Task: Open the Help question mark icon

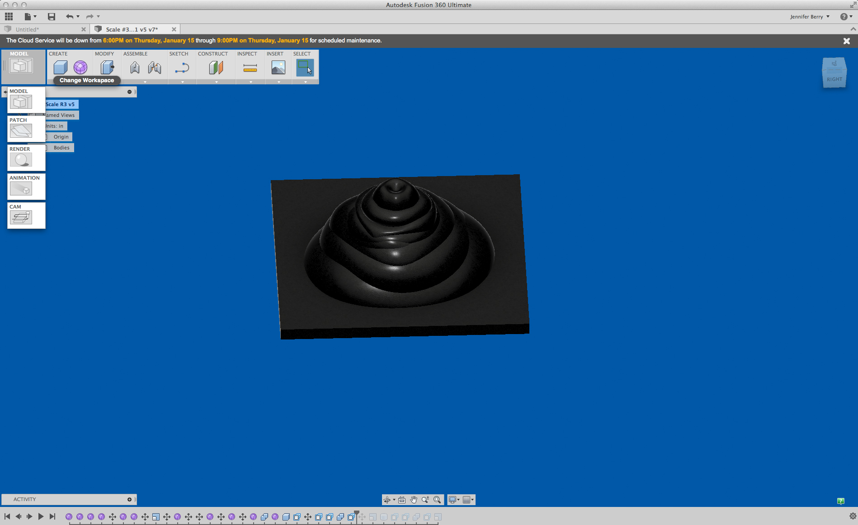Action: click(844, 17)
